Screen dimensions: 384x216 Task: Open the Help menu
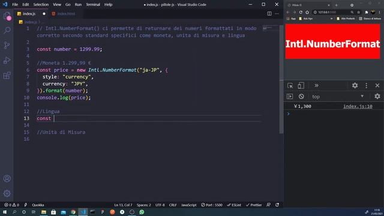point(108,4)
